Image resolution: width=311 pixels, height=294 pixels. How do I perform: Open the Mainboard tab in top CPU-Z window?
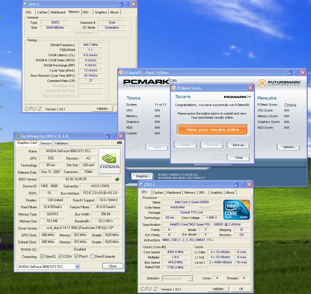(x=58, y=12)
